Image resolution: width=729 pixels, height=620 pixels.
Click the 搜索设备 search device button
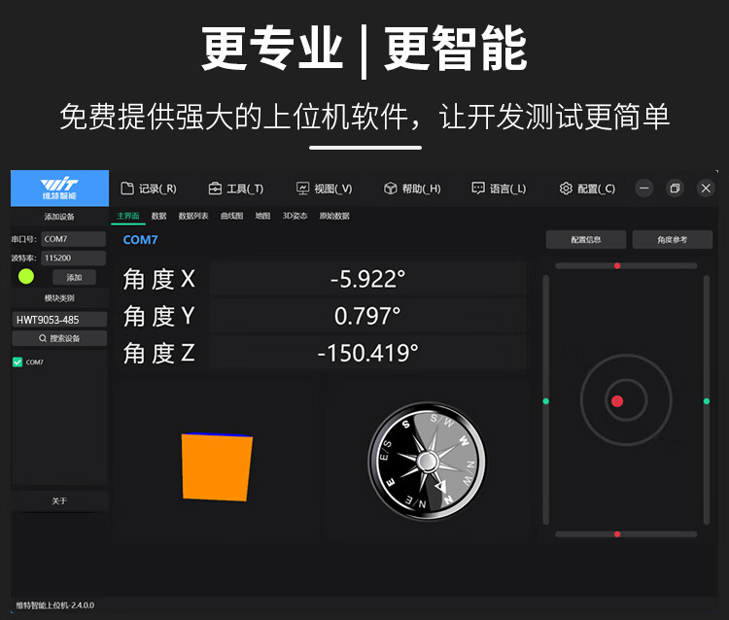(59, 338)
